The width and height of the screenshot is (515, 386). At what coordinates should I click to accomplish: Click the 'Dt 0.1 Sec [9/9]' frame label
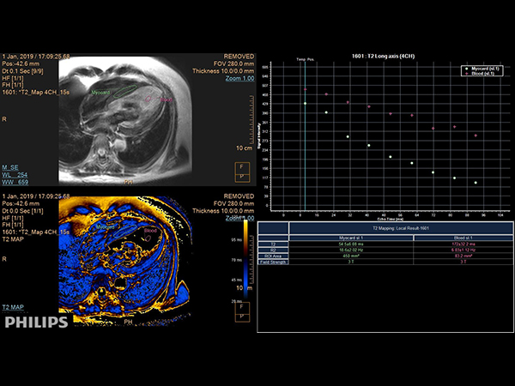click(x=22, y=71)
